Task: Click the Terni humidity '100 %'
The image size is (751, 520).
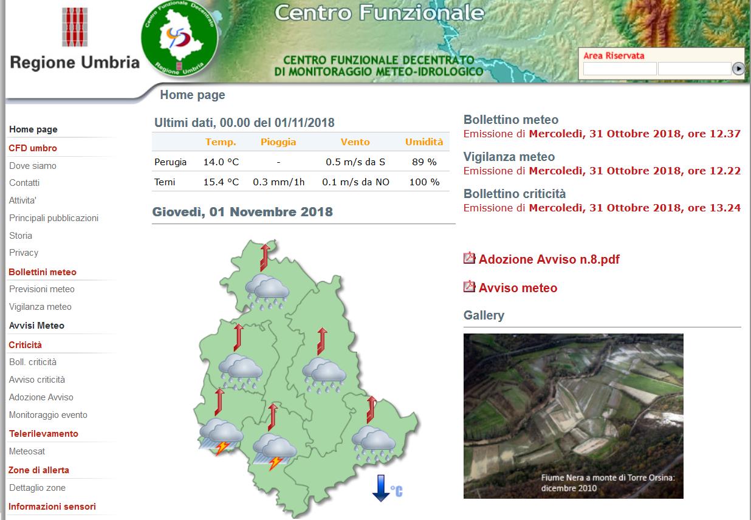Action: [x=424, y=182]
